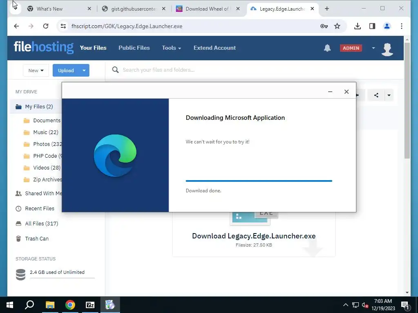Image resolution: width=418 pixels, height=313 pixels.
Task: Click the network tray icon
Action: 356,305
